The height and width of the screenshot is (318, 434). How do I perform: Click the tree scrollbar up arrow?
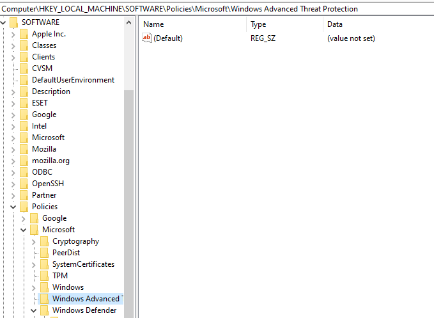click(x=128, y=23)
